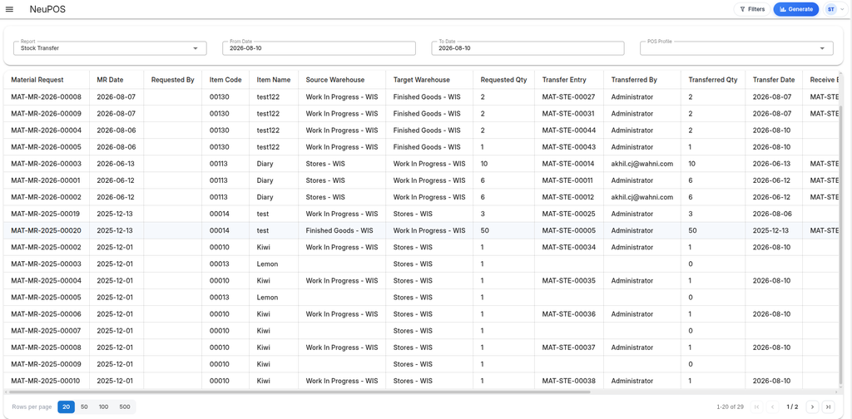Set rows per page to 500

(125, 407)
